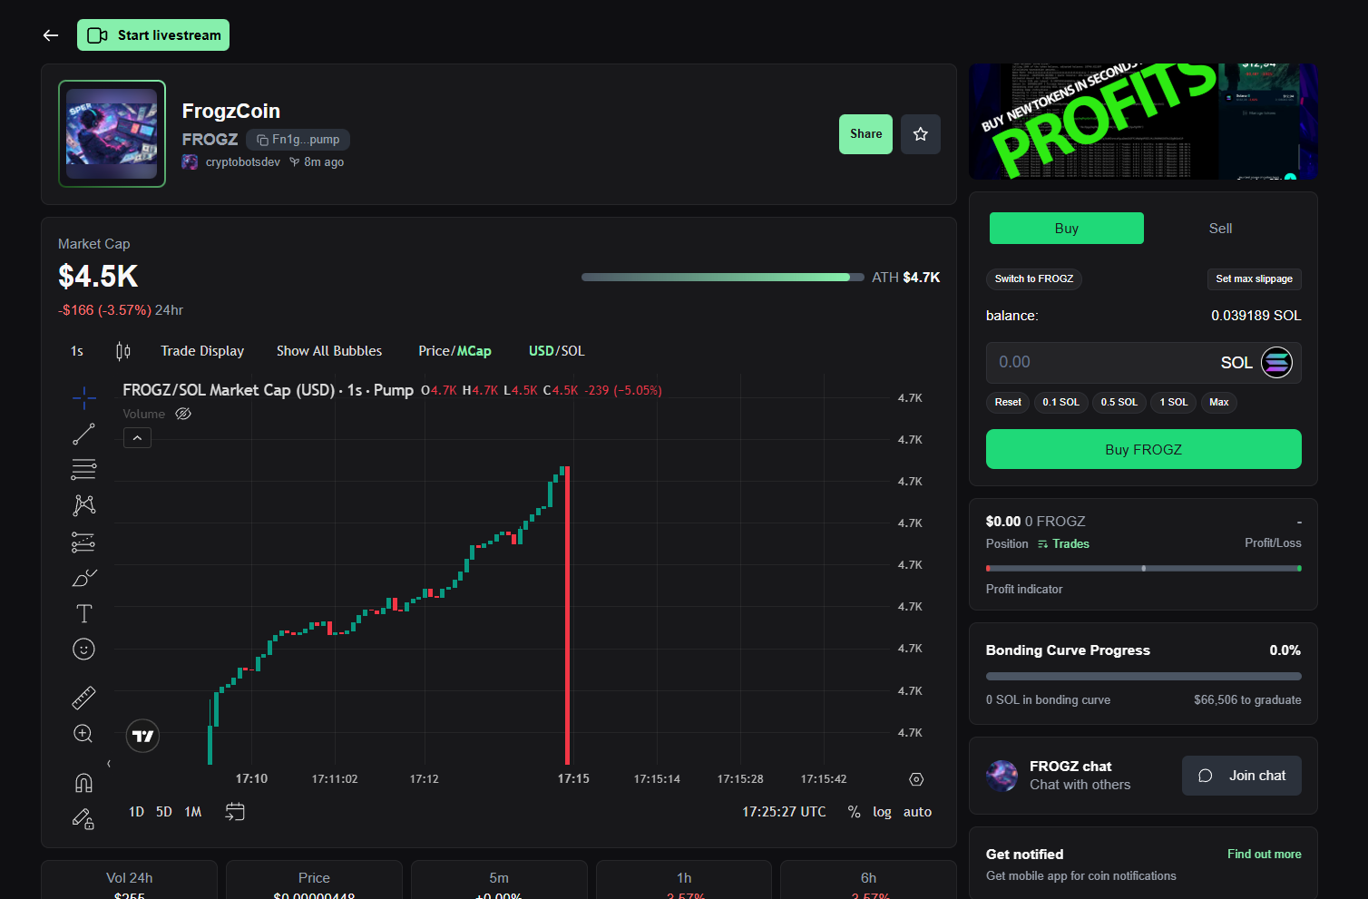
Task: Switch chart range to 5D
Action: coord(164,812)
